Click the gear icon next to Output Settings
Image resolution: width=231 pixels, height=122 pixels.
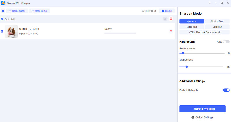click(193, 117)
